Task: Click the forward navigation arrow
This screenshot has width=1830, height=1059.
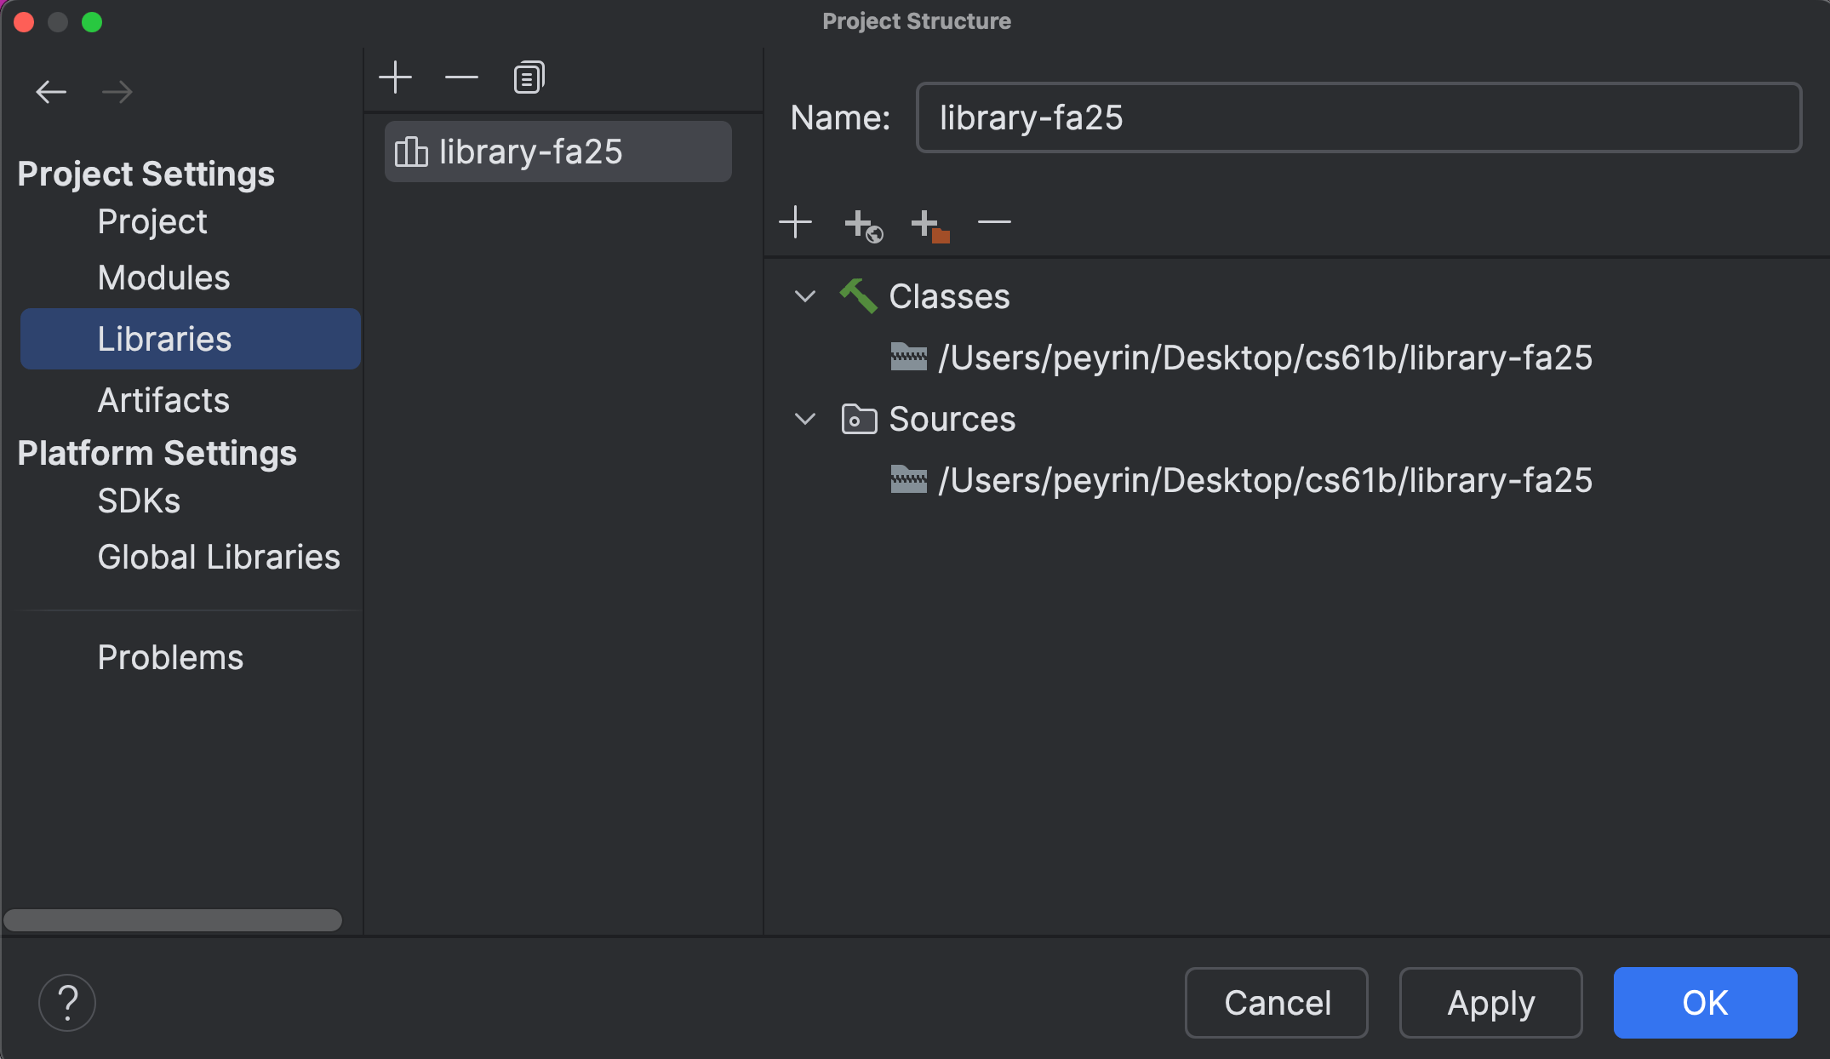Action: coord(118,91)
